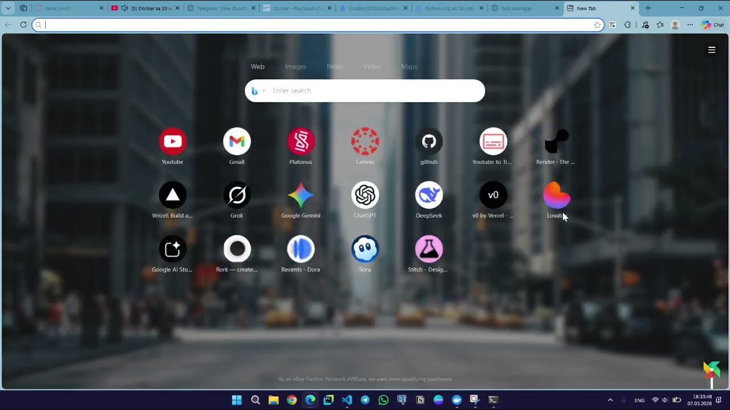Screen dimensions: 730x410
Task: Switch to the Docker YouTube tab
Action: [145, 8]
